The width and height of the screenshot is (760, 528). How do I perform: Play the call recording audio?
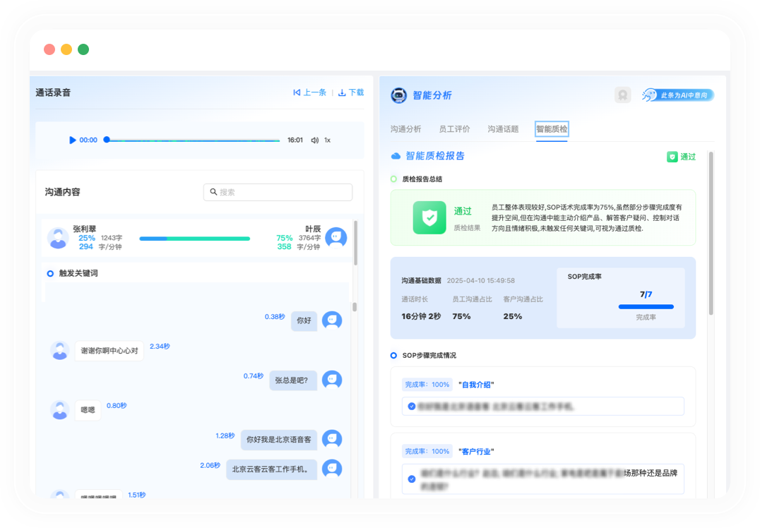pos(72,140)
